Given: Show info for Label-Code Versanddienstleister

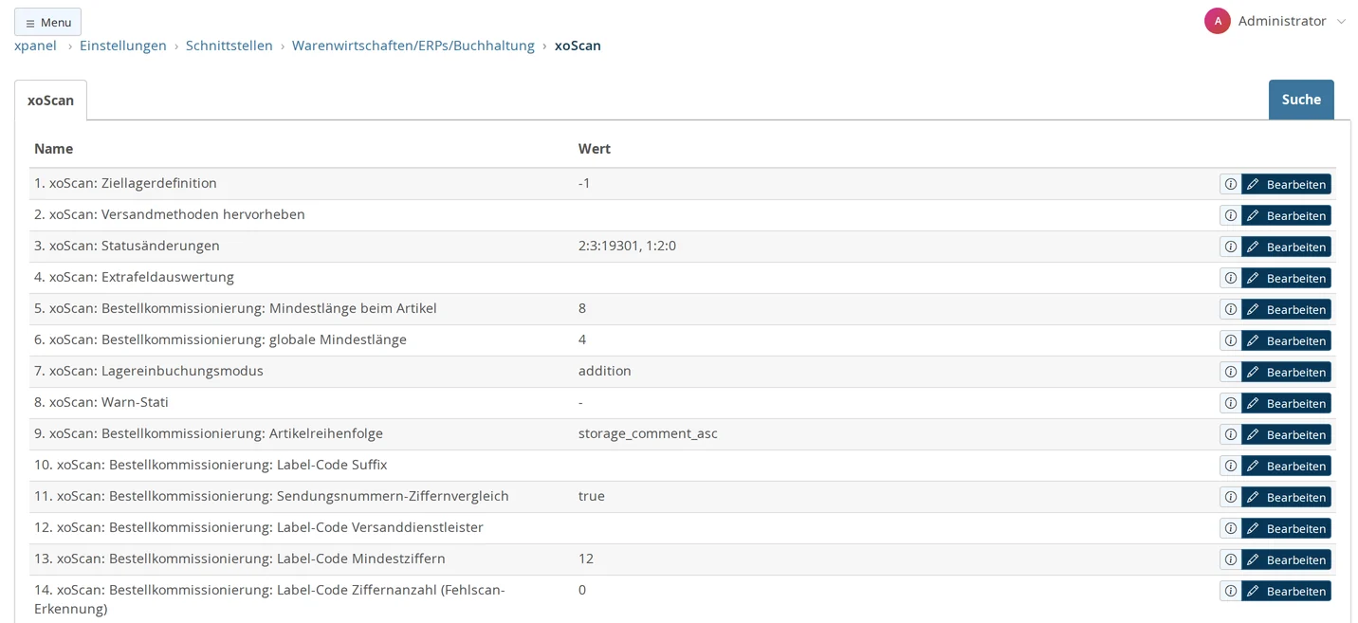Looking at the screenshot, I should tap(1230, 528).
